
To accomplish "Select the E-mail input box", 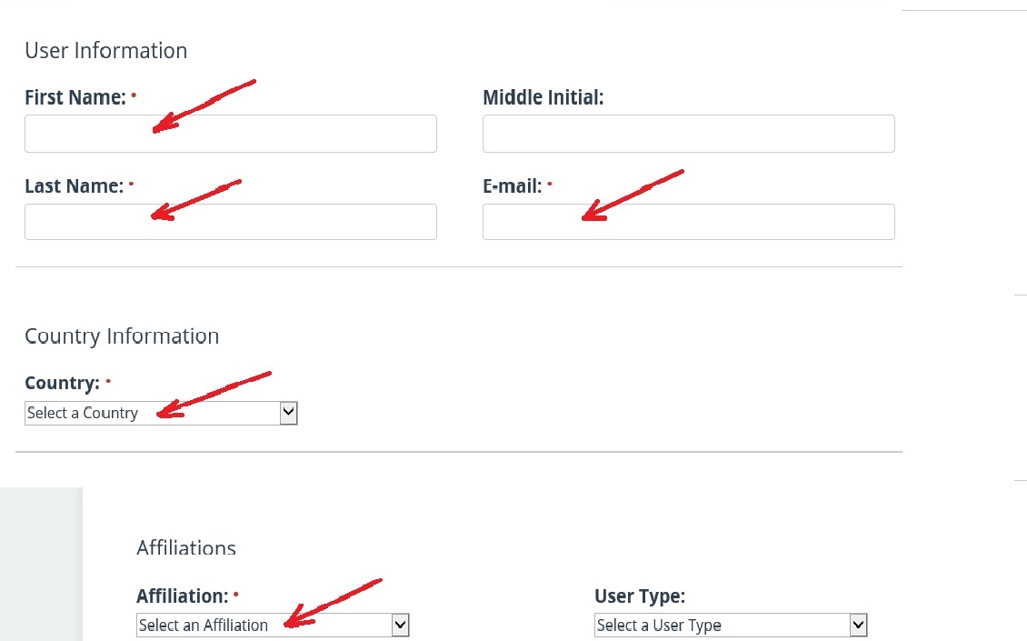I will (x=688, y=222).
